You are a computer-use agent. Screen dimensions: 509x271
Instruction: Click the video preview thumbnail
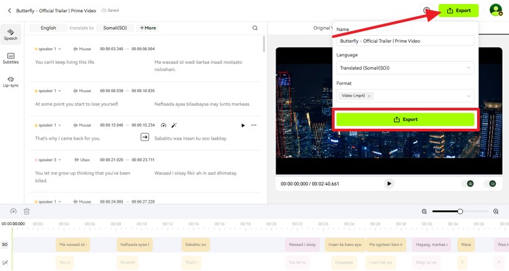(x=389, y=111)
